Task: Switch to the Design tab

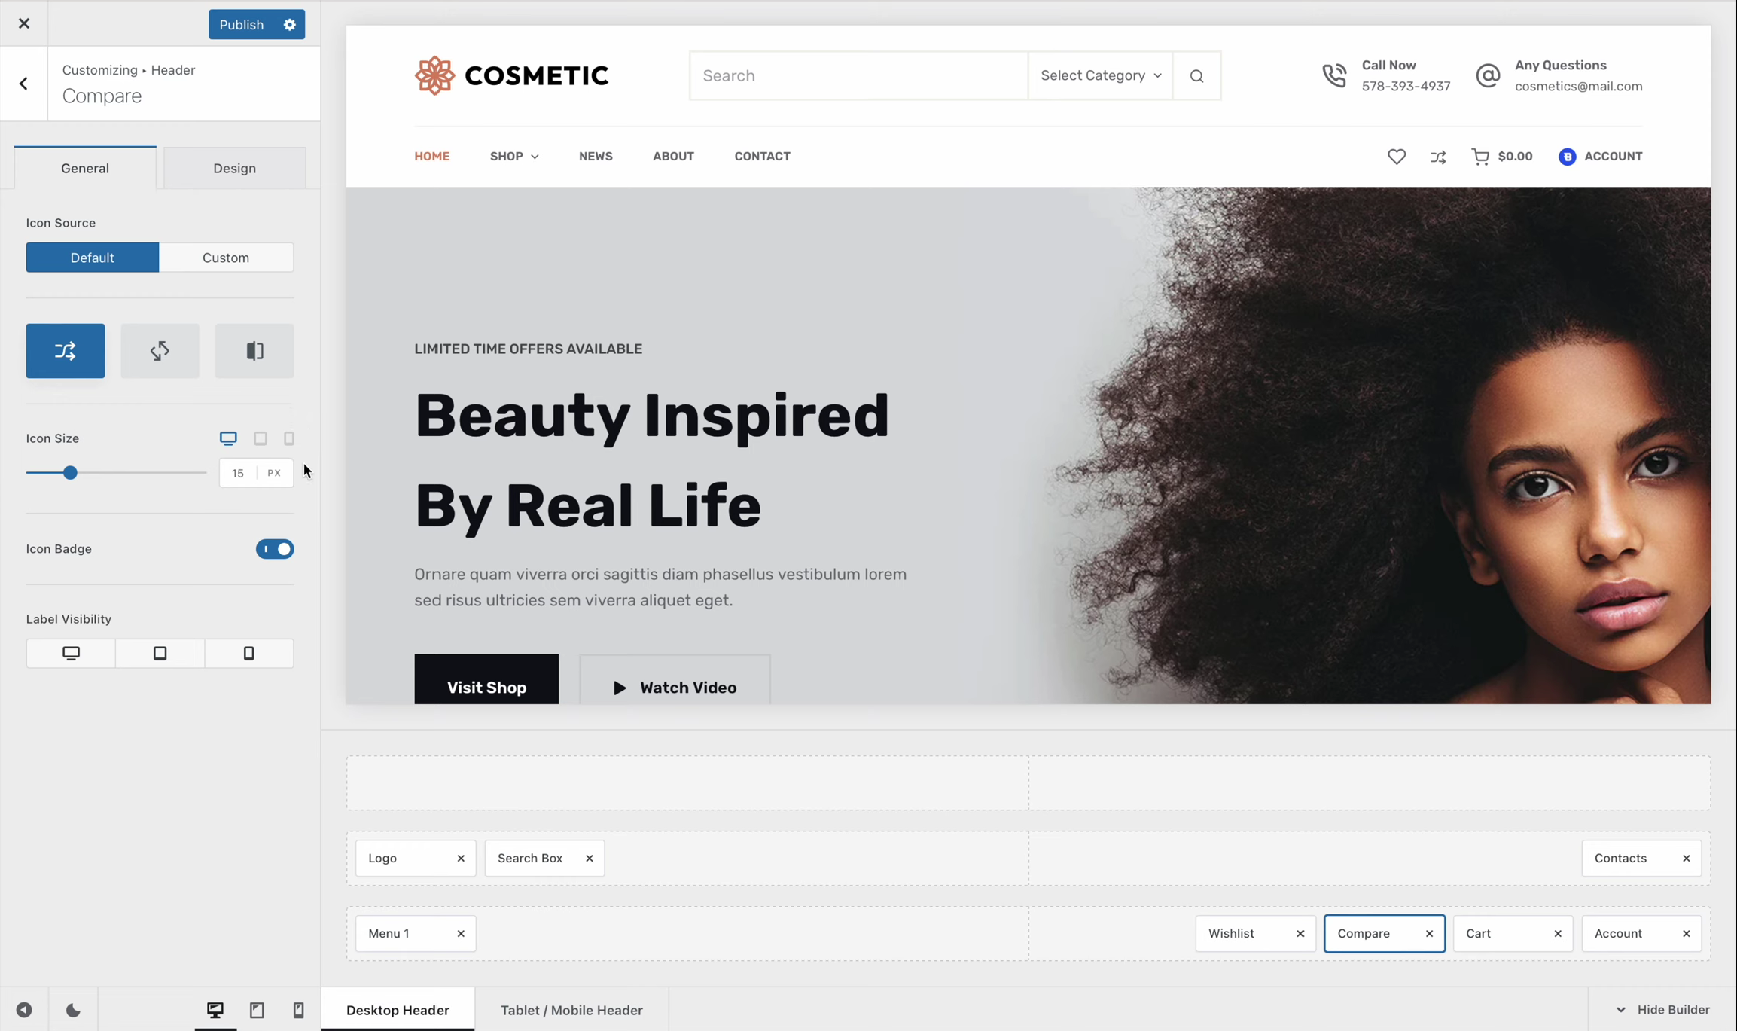Action: (234, 168)
